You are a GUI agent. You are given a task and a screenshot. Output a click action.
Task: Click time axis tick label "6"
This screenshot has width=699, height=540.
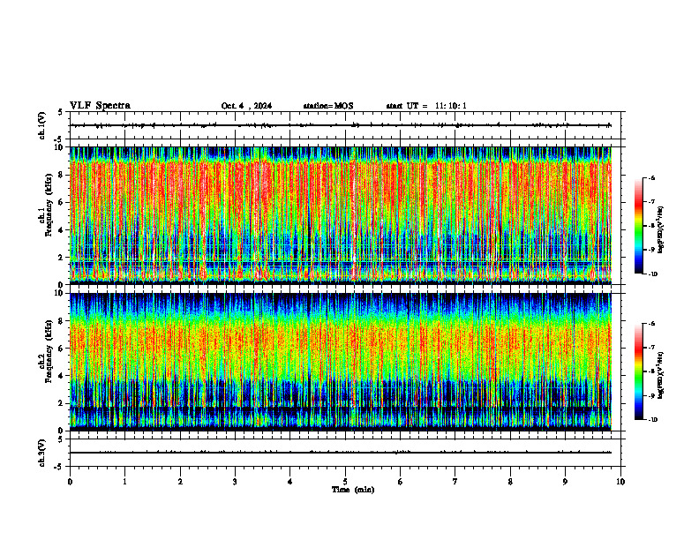point(401,482)
